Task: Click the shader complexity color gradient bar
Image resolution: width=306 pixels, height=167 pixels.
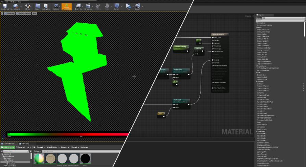Action: (68, 134)
